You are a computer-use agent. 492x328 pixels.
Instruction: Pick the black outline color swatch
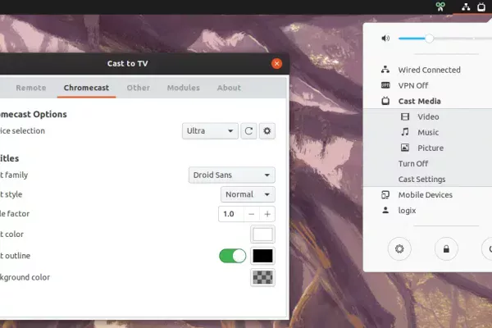(x=262, y=256)
